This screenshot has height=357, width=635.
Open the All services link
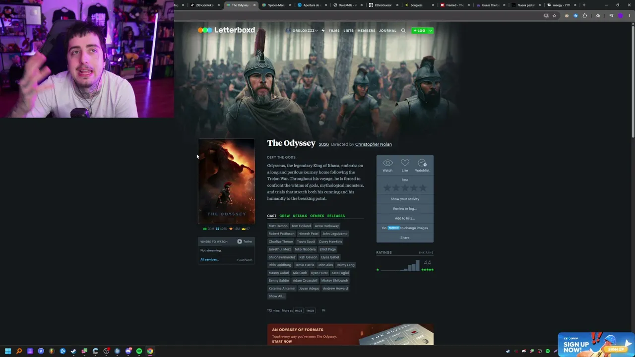(209, 260)
